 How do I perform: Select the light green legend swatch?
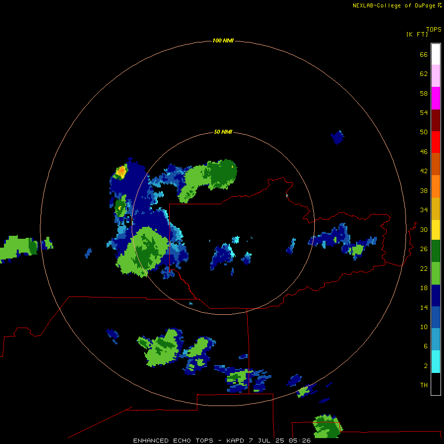click(x=436, y=273)
